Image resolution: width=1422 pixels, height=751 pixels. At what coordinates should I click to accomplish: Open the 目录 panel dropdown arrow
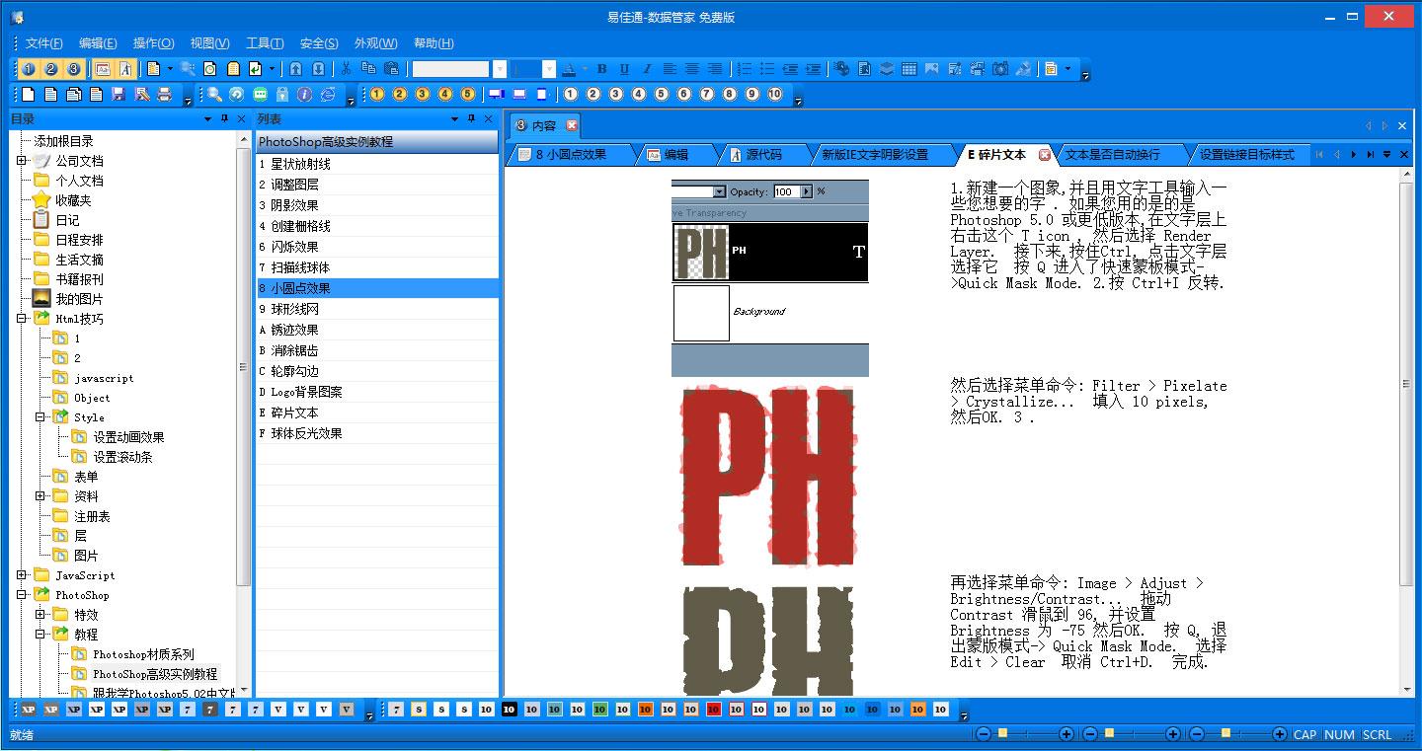pyautogui.click(x=207, y=119)
